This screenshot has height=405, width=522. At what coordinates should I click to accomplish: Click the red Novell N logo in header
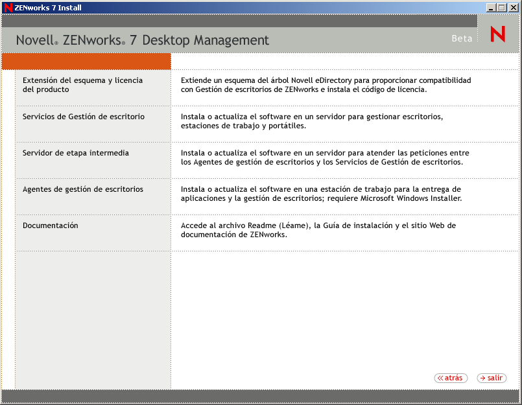pos(498,34)
